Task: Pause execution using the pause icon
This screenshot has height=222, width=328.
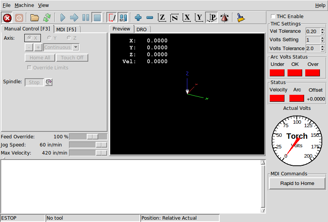Action: pos(86,17)
